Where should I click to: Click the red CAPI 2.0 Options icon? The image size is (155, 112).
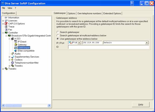[6, 24]
